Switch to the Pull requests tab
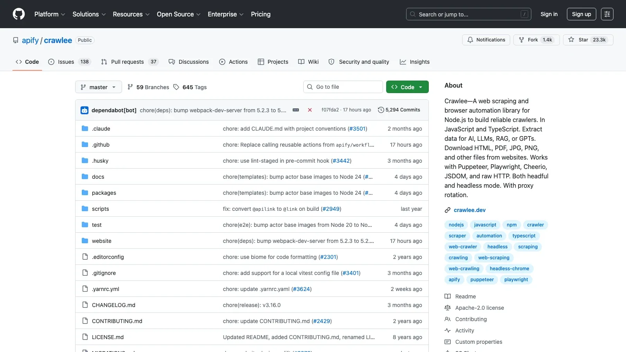 pos(130,62)
